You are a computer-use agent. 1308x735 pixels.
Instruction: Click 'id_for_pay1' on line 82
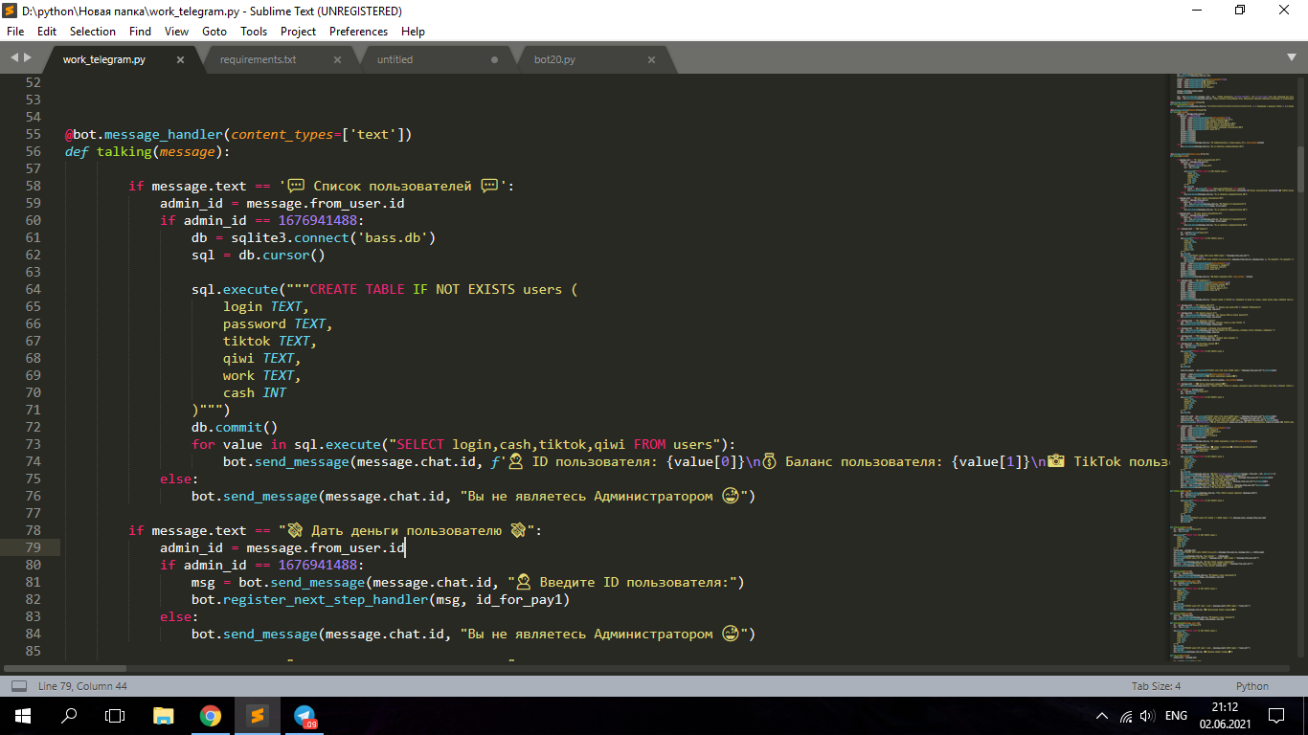pyautogui.click(x=518, y=599)
